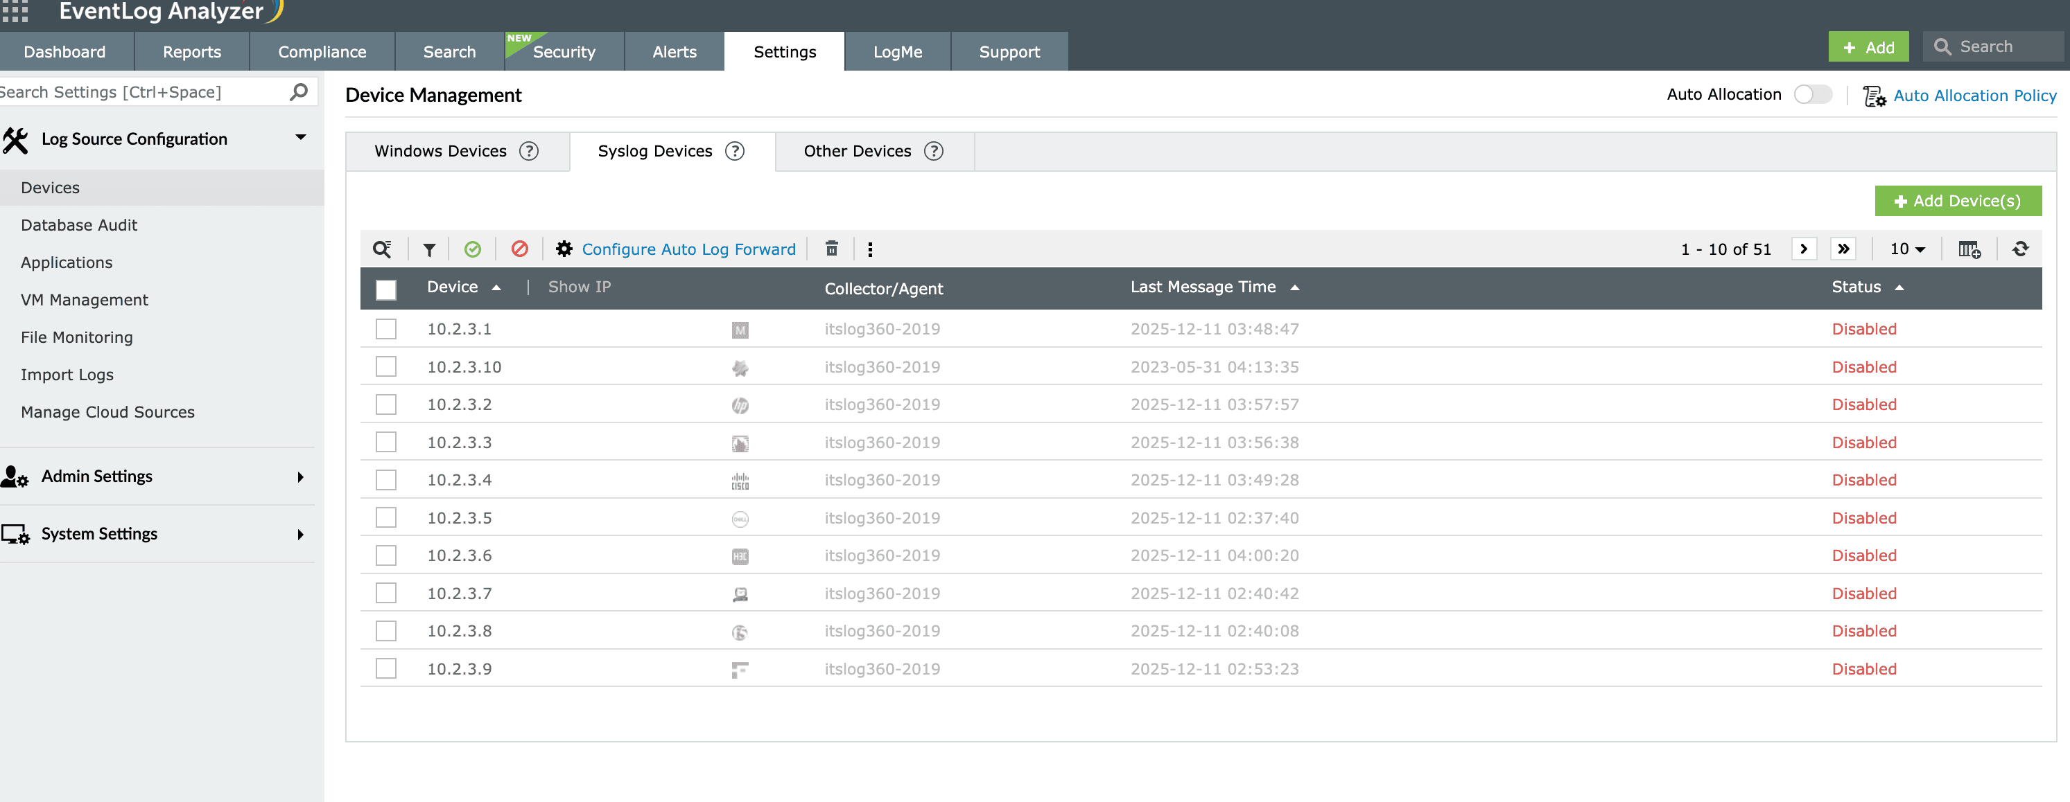Image resolution: width=2070 pixels, height=802 pixels.
Task: Open Auto Allocation Policy link
Action: click(x=1975, y=96)
